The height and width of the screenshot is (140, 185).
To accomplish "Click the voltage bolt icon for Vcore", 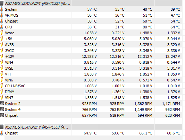I will (x=1, y=33).
